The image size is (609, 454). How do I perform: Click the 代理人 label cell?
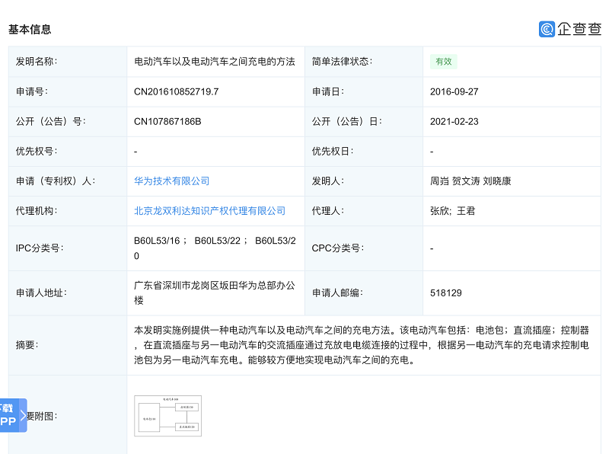point(364,211)
